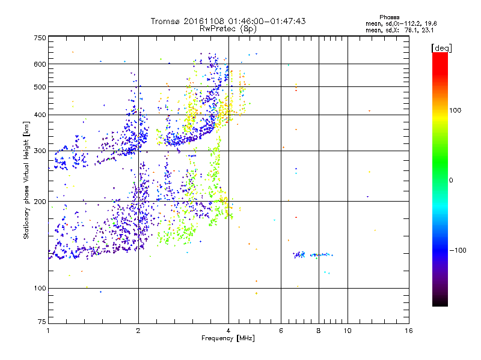Click the plot title 'Tromsø 20161108 01:46:00-01:47:43'

pos(228,21)
